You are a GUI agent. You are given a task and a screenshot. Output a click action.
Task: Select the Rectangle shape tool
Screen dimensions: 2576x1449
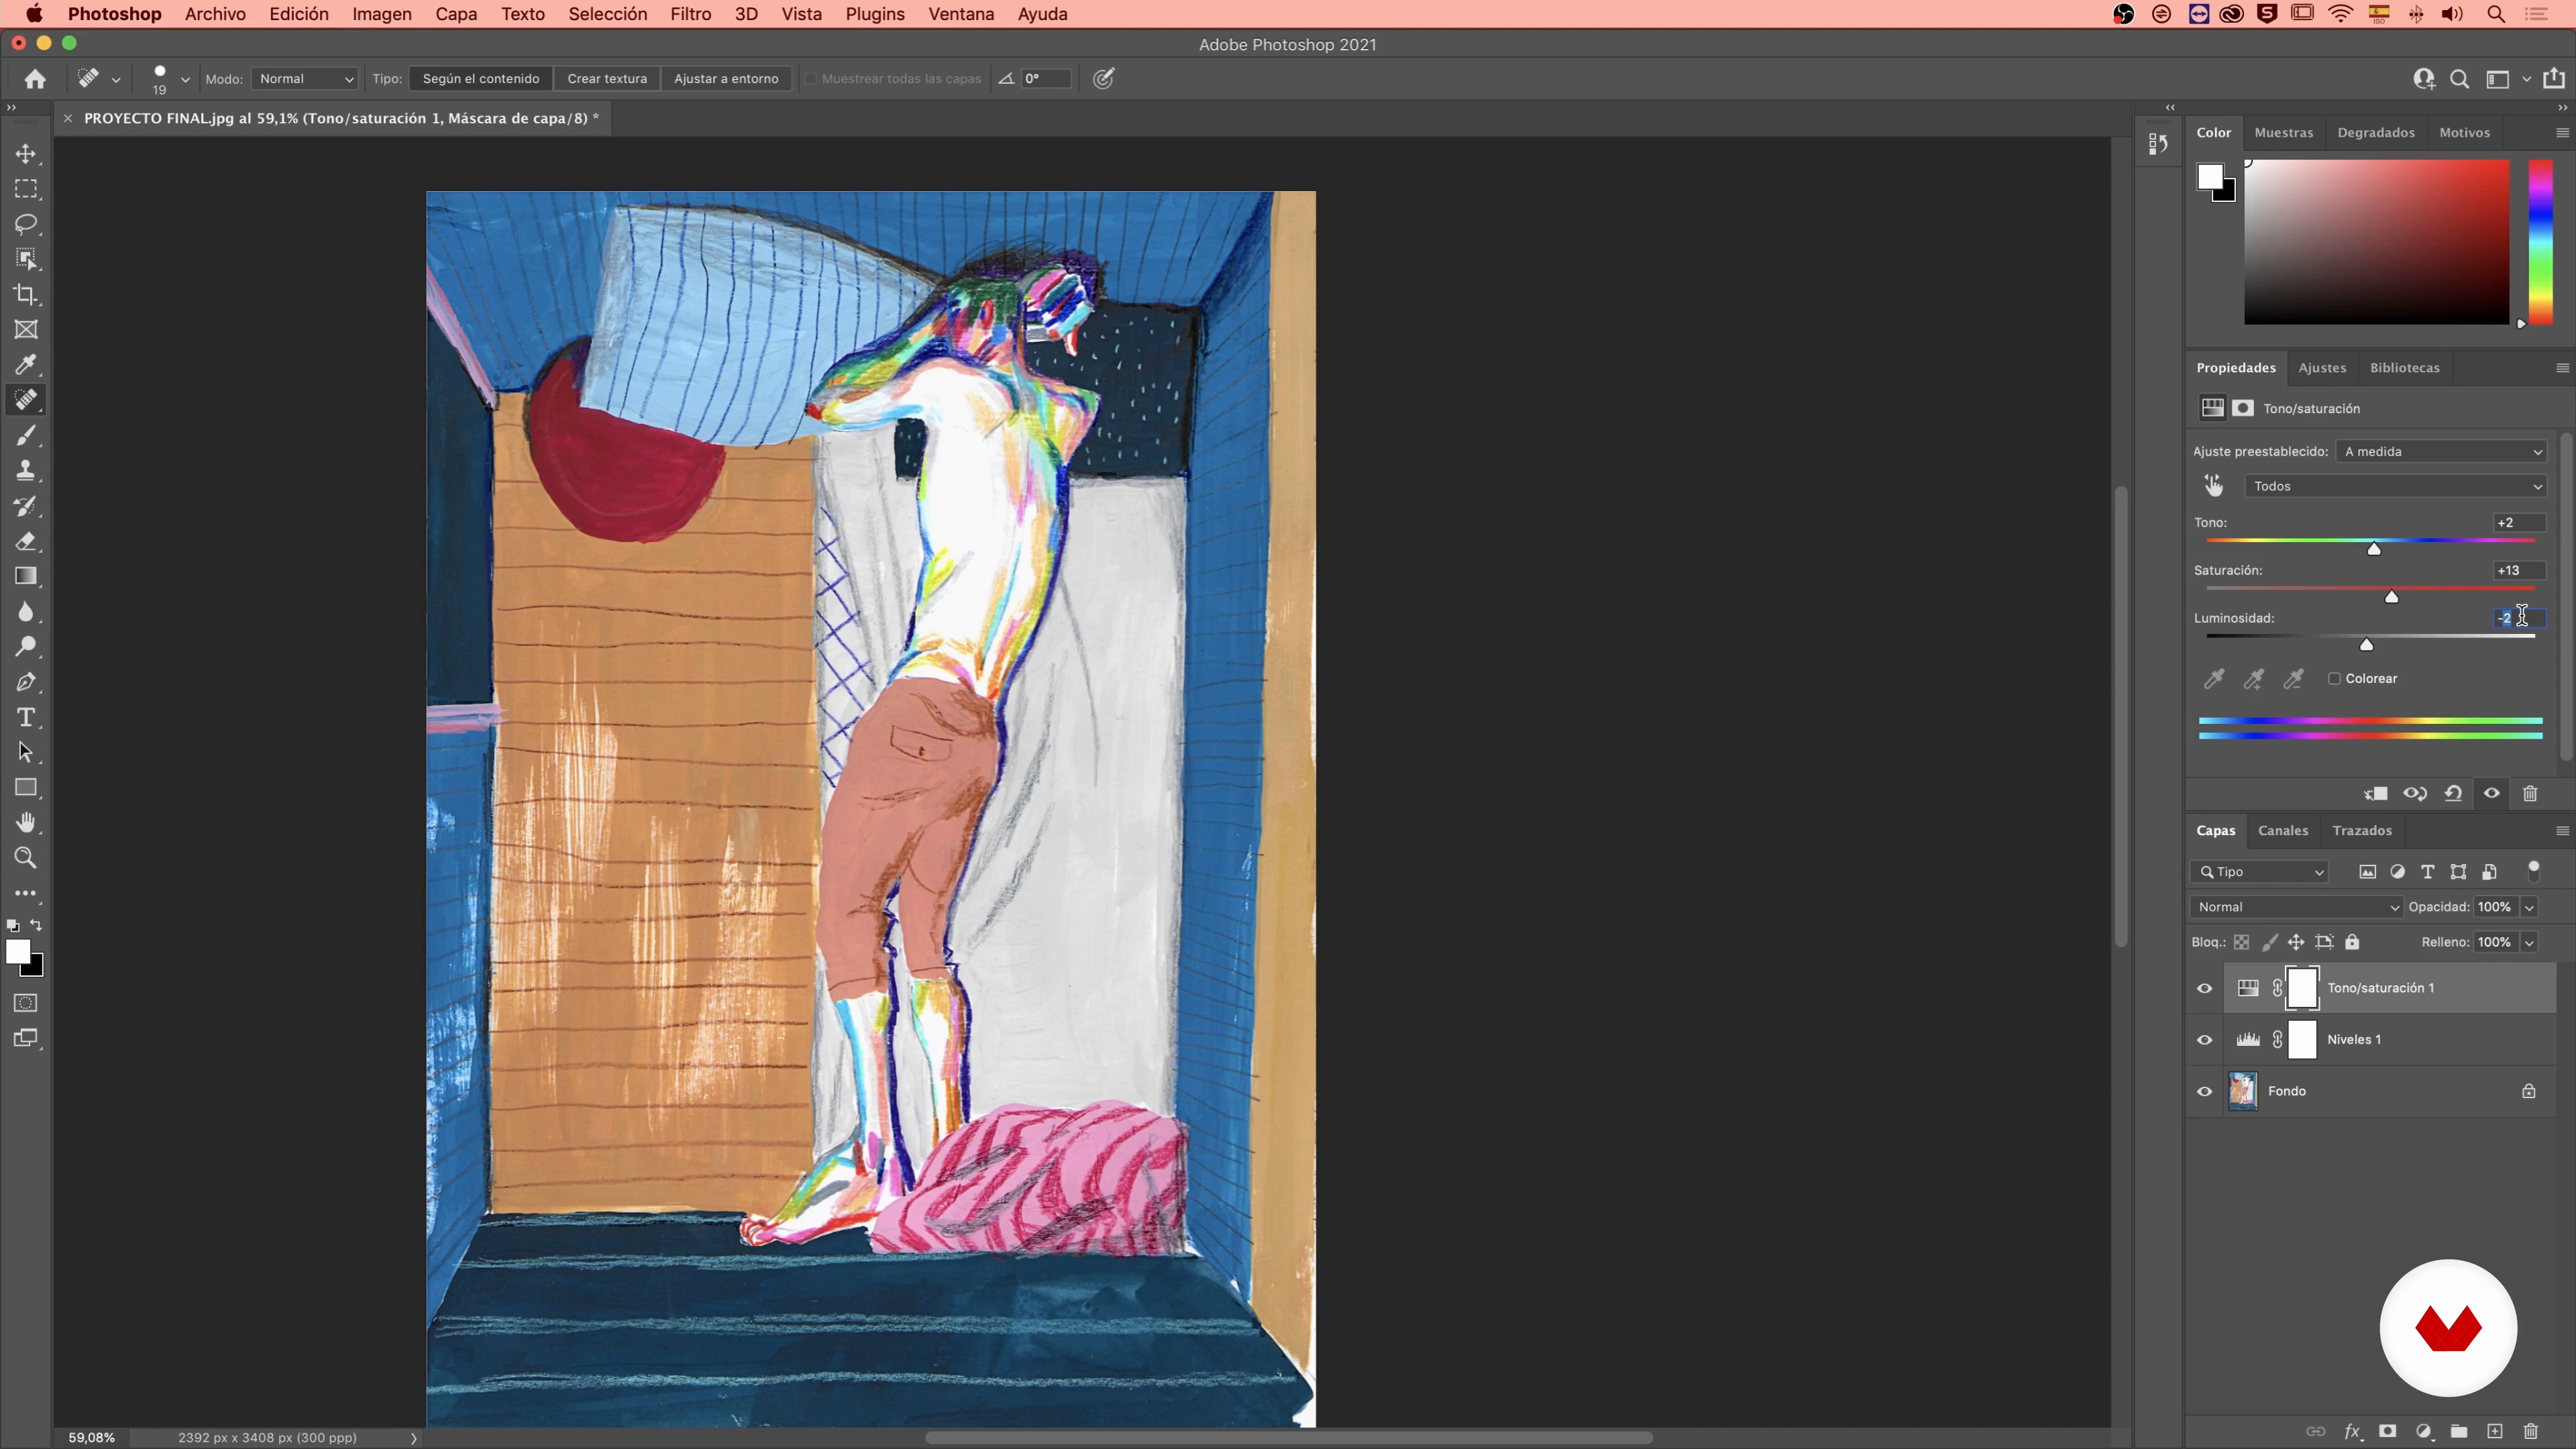[x=26, y=787]
